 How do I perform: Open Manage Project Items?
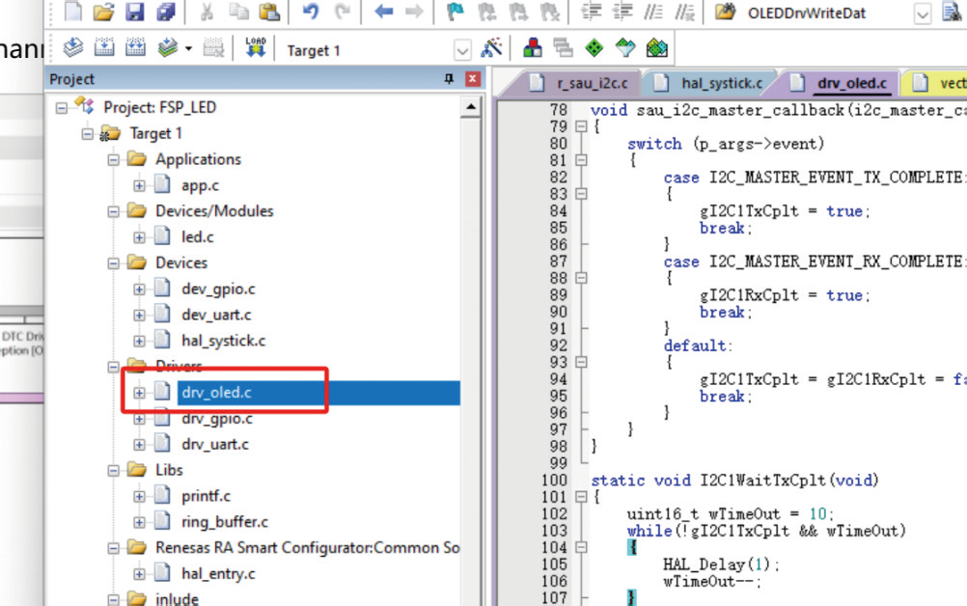(x=532, y=47)
